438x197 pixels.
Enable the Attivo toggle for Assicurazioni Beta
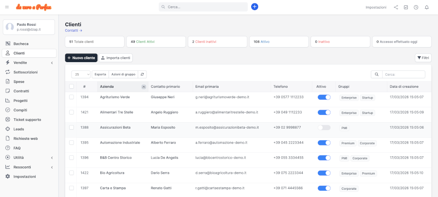[324, 128]
